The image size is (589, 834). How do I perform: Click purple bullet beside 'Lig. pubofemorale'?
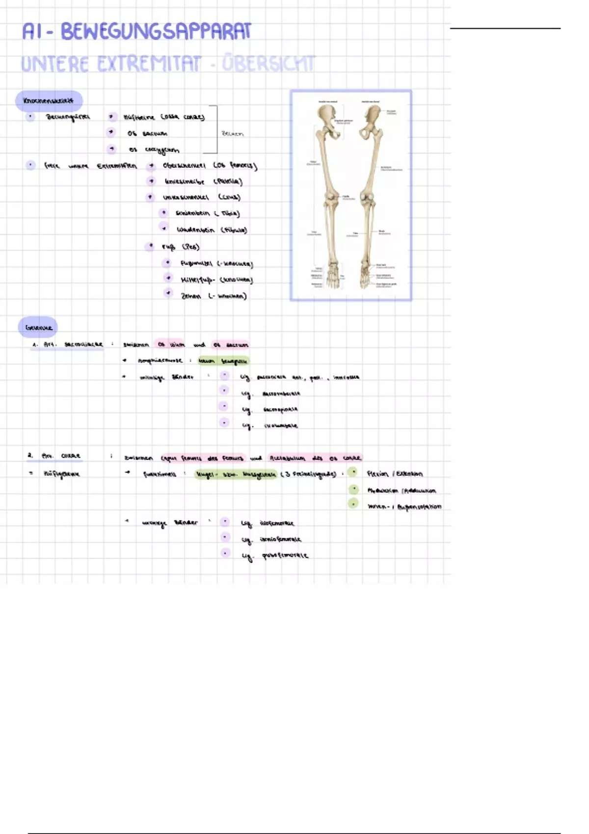pyautogui.click(x=225, y=553)
